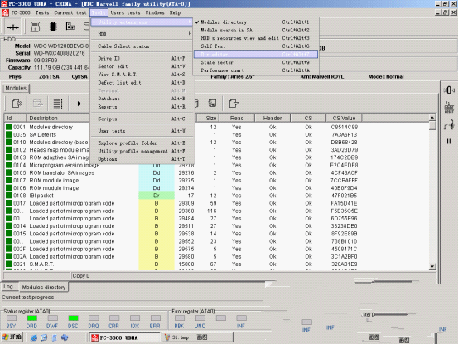Click the second right sidebar icon below power
Screen dimensions: 458x344
click(449, 107)
